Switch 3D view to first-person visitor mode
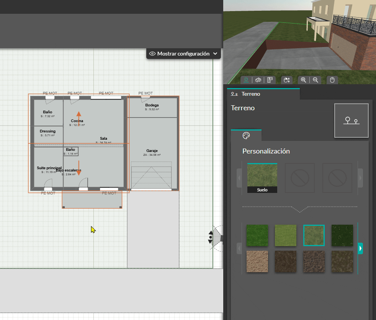376x320 pixels. (x=246, y=80)
